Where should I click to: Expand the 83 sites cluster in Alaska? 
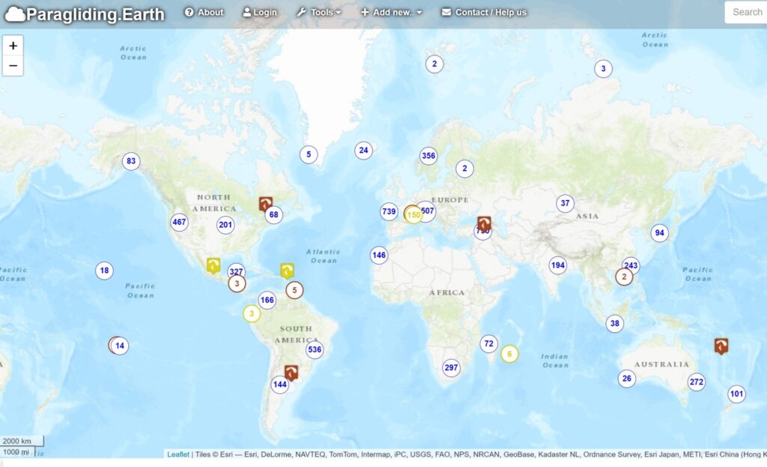coord(131,161)
